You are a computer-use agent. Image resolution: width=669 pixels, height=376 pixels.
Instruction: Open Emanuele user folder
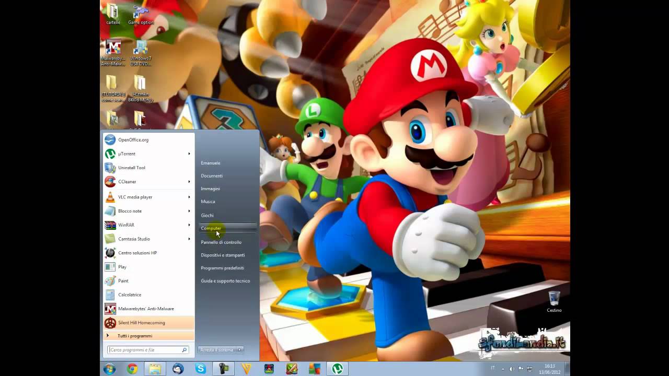[211, 163]
